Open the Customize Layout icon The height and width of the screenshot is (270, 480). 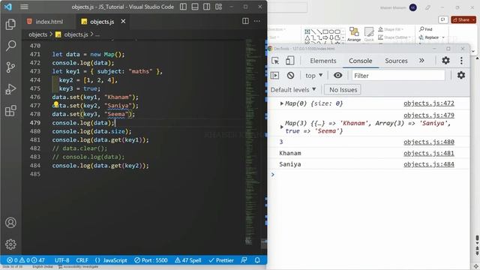point(218,7)
